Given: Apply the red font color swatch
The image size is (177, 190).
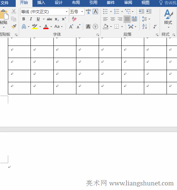Looking at the screenshot, I should 46,27.
